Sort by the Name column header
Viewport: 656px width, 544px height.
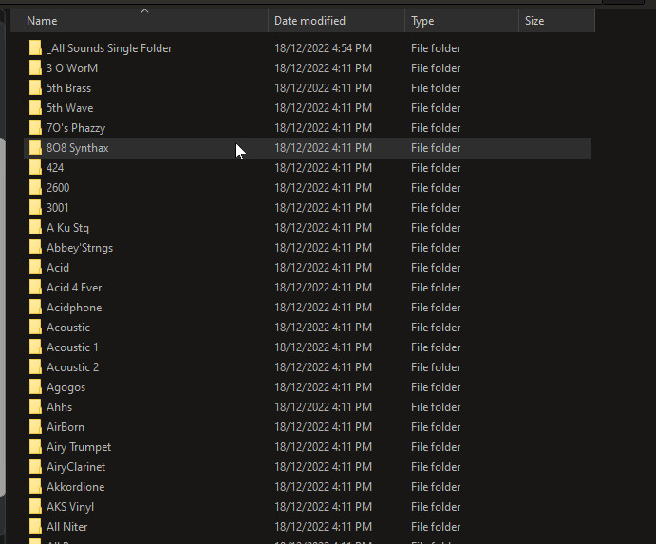tap(139, 21)
